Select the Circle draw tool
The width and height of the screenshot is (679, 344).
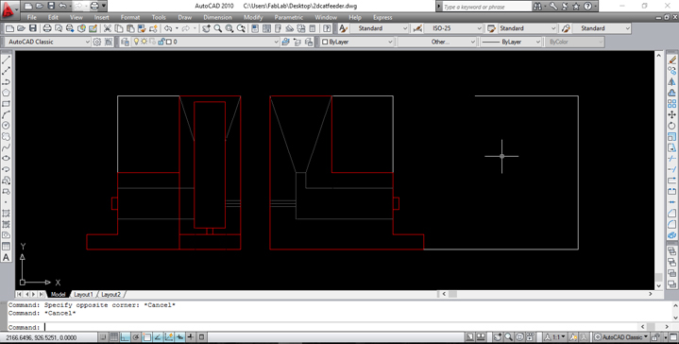coord(6,125)
